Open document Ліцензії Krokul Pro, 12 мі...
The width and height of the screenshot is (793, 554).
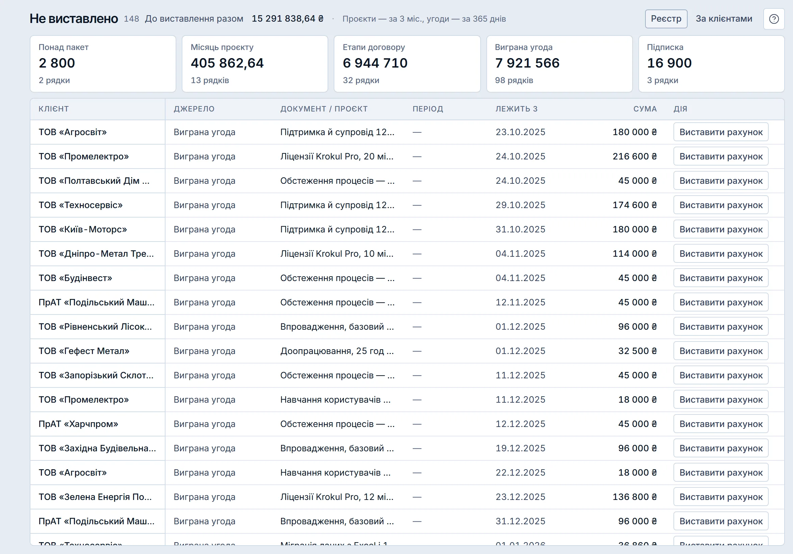337,497
